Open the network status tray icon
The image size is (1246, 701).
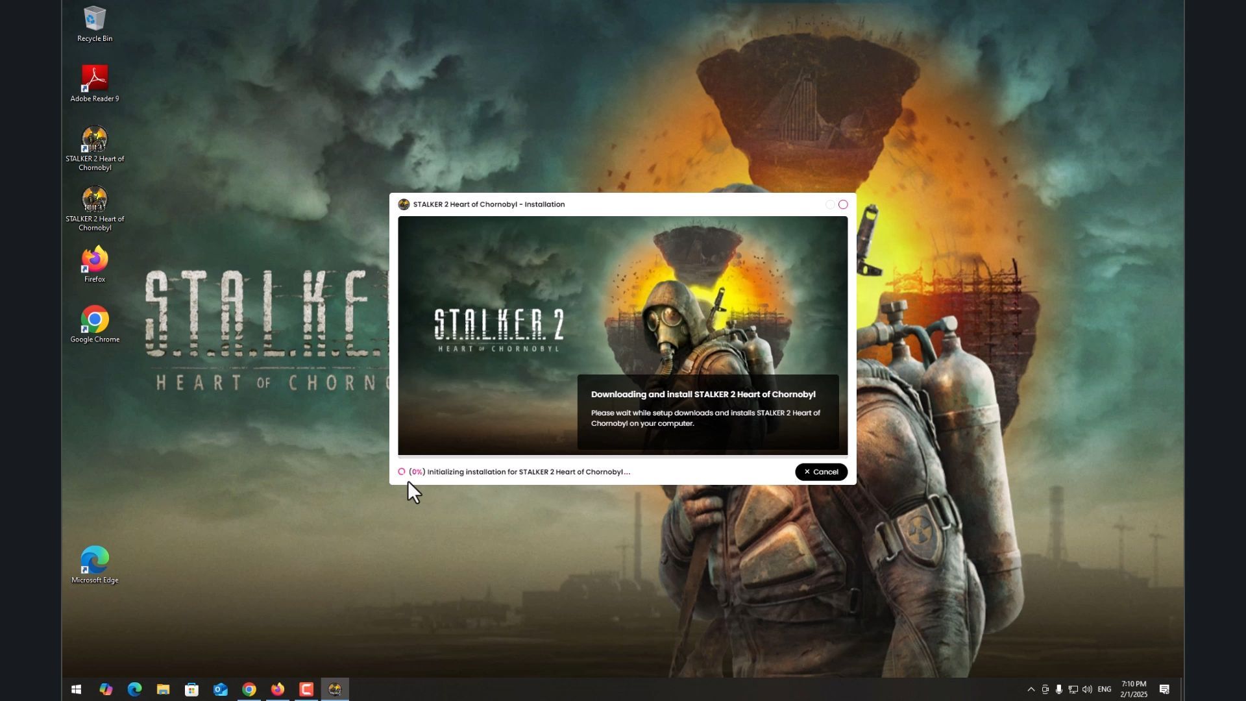coord(1073,689)
